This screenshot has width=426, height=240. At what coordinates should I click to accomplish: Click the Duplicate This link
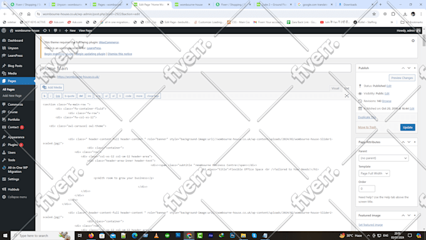click(x=367, y=117)
